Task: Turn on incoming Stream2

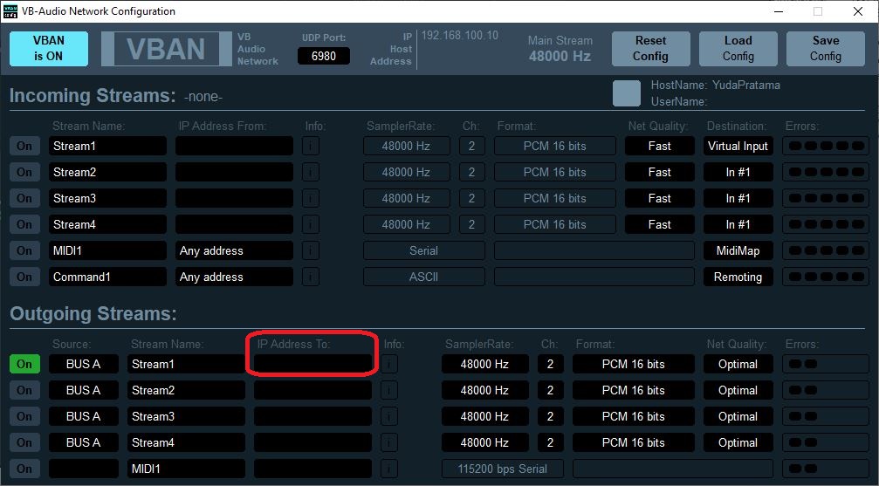Action: (x=24, y=172)
